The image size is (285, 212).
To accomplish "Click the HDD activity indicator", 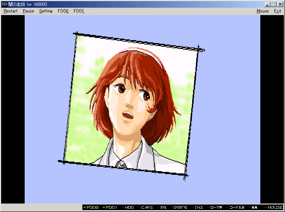I will pyautogui.click(x=127, y=208).
